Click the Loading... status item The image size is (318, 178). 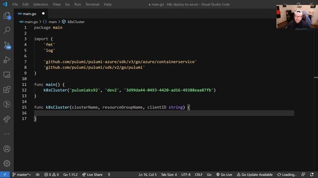[287, 175]
